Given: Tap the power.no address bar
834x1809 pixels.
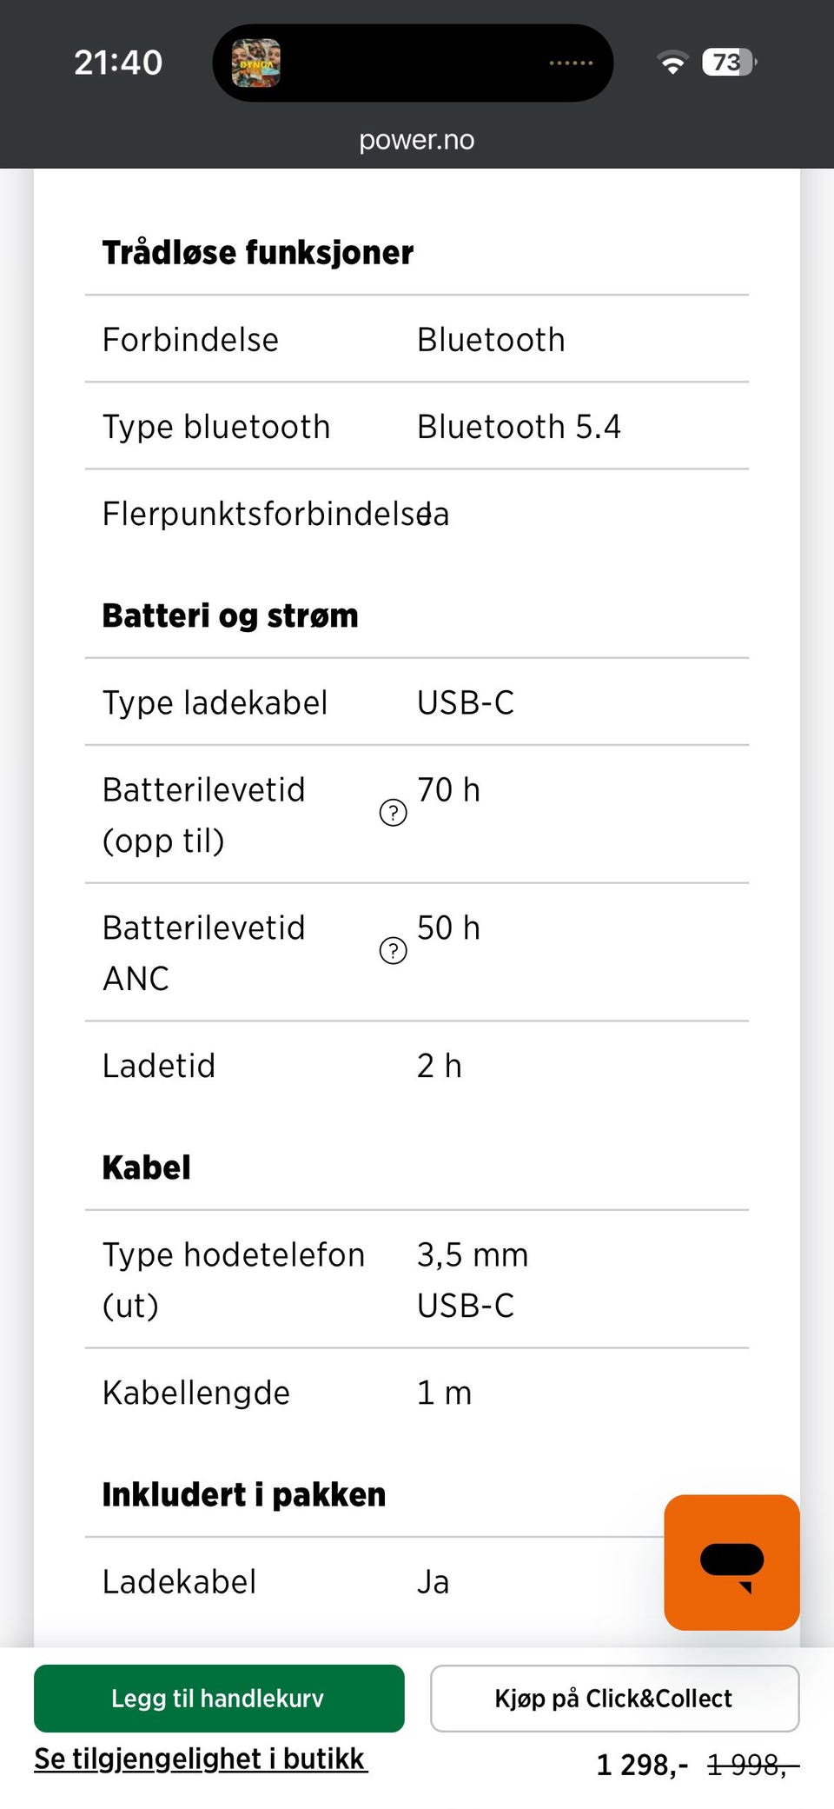Looking at the screenshot, I should click(x=417, y=140).
